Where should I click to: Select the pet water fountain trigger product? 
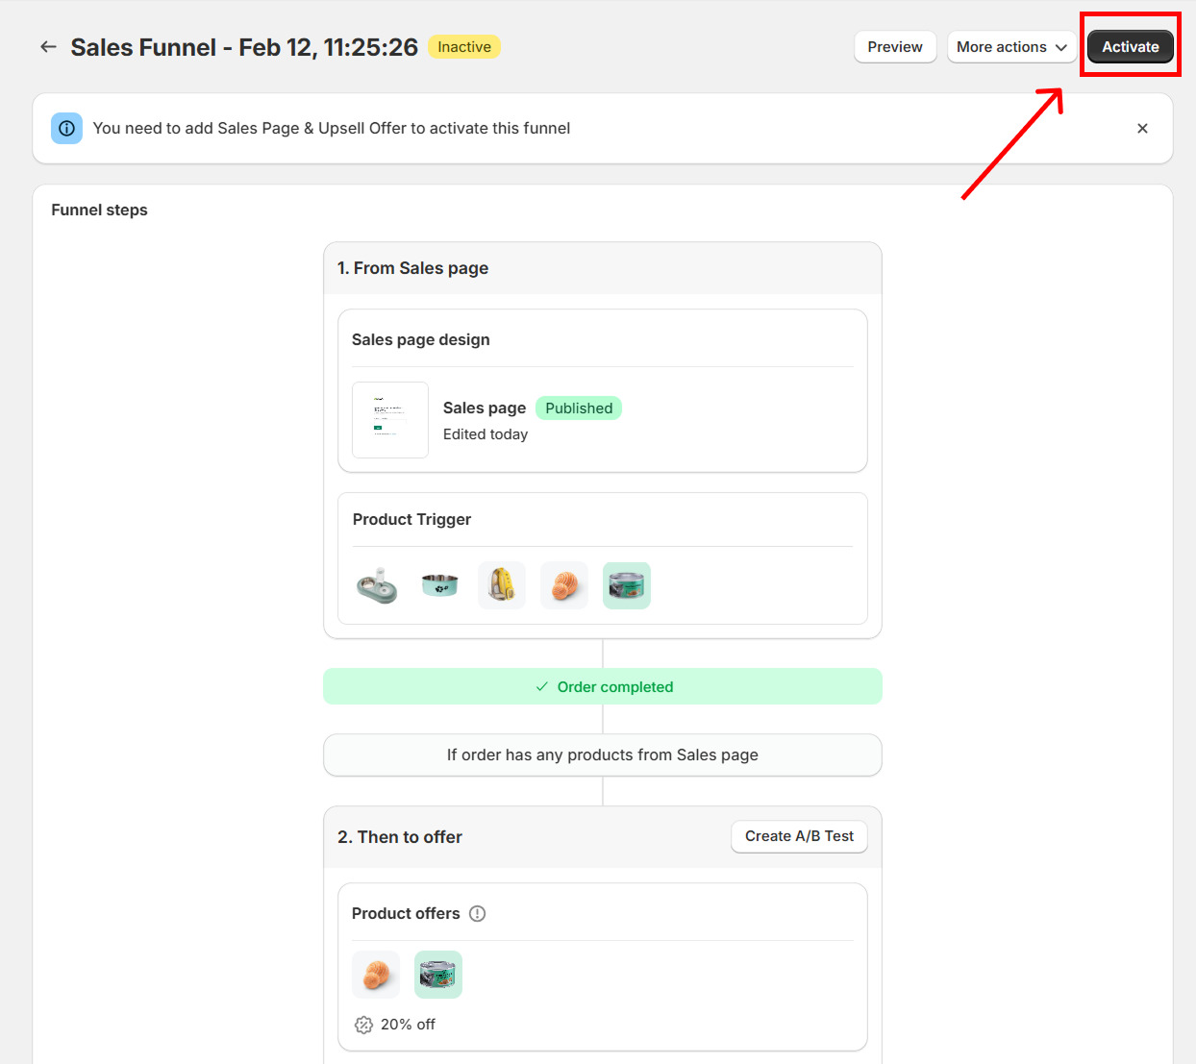(x=377, y=585)
